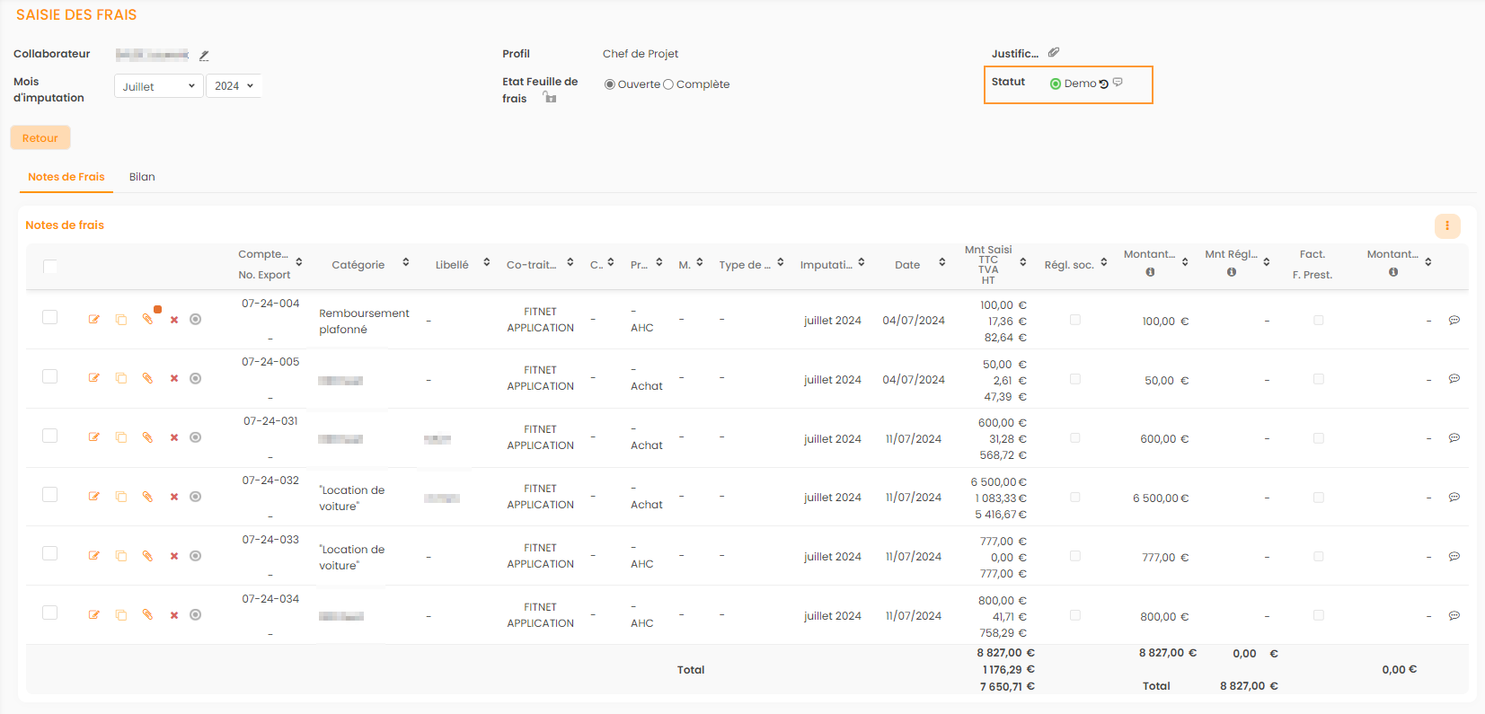Check the row checkbox for 07-24-033
Screen dimensions: 1485x714
pyautogui.click(x=50, y=554)
